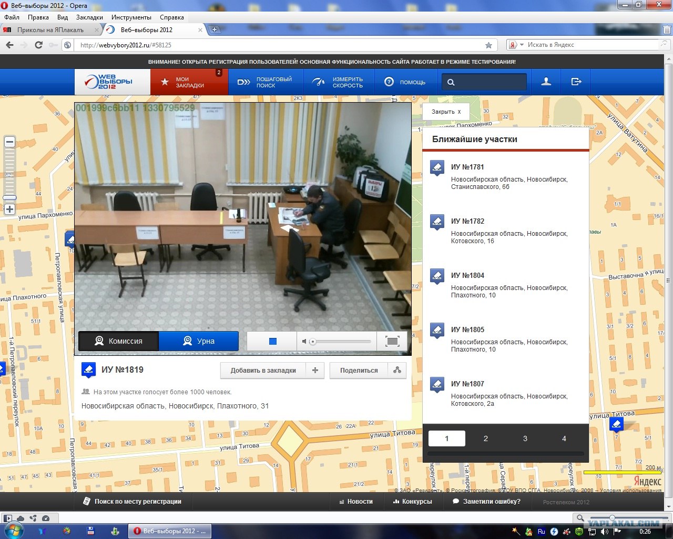
Task: Click the icon next to ИУ №1804
Action: pos(437,276)
